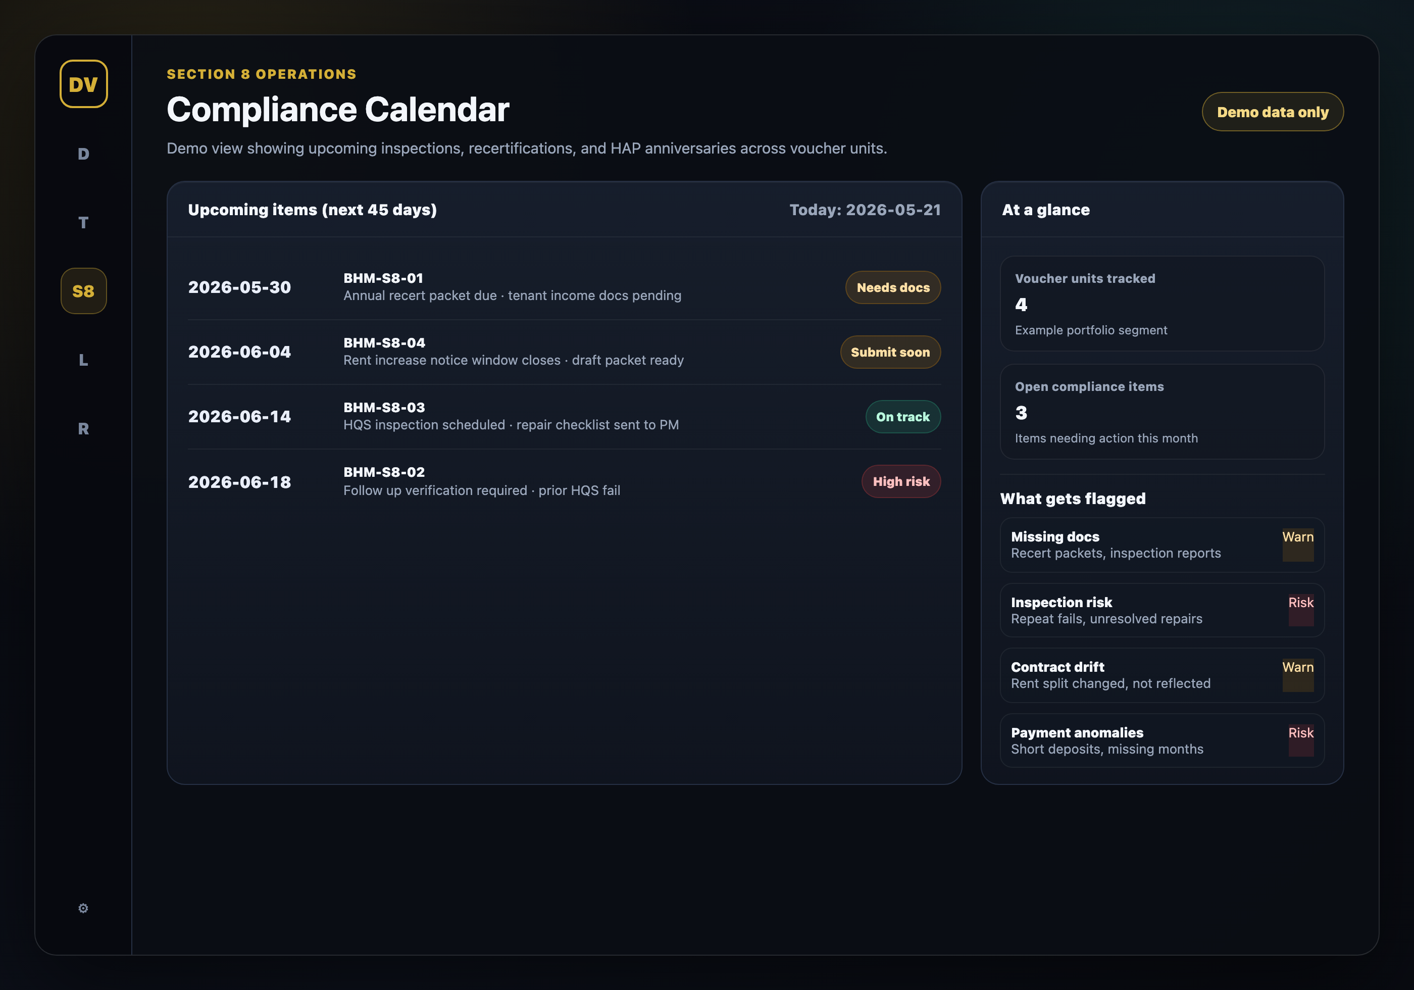
Task: Select the S8 sidebar item
Action: tap(84, 291)
